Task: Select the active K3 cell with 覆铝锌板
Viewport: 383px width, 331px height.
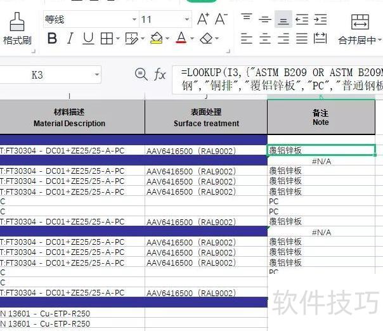Action: click(321, 150)
